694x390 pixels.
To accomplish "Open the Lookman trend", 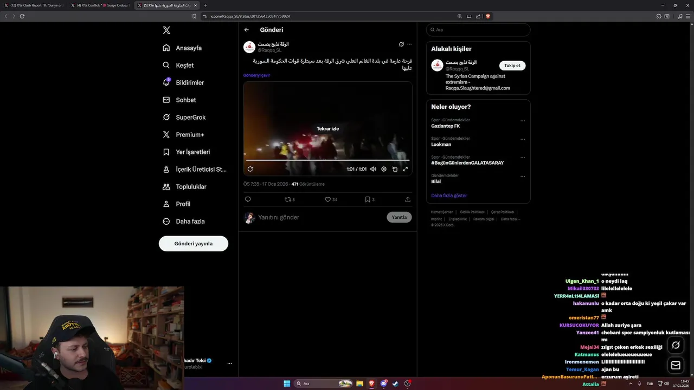I will [441, 145].
